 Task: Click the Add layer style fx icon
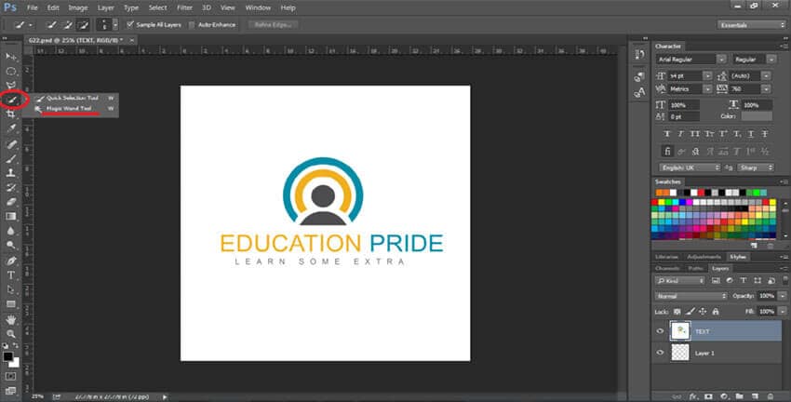(x=692, y=397)
